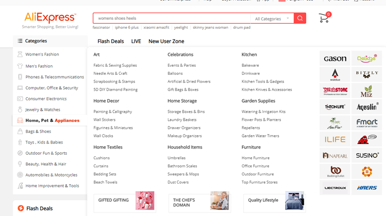The image size is (386, 216).
Task: Open Balloons link
Action: 175,73
